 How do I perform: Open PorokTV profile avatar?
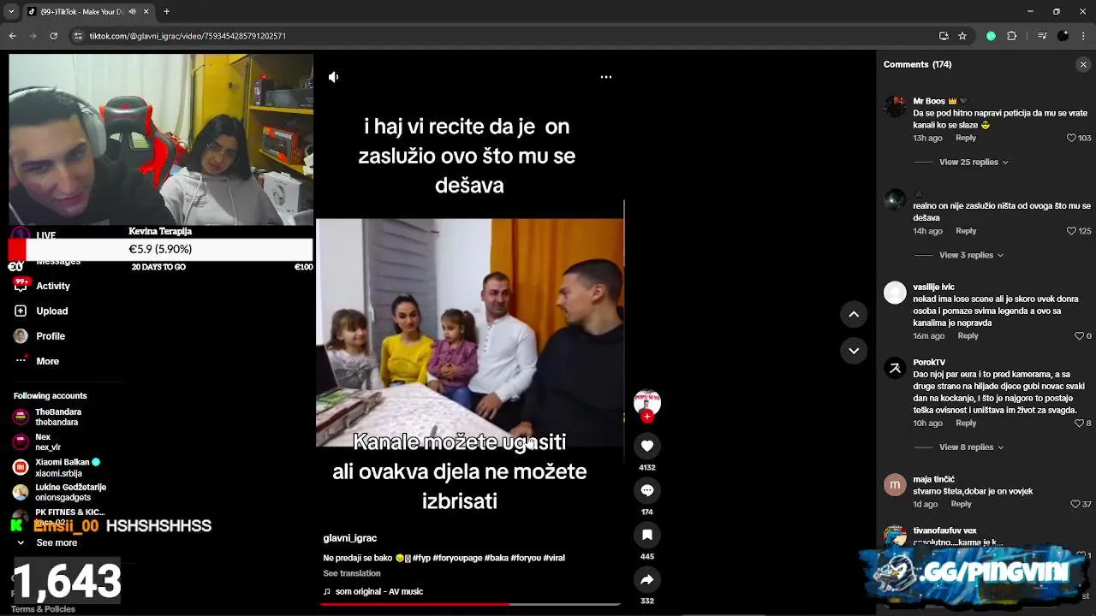coord(895,369)
